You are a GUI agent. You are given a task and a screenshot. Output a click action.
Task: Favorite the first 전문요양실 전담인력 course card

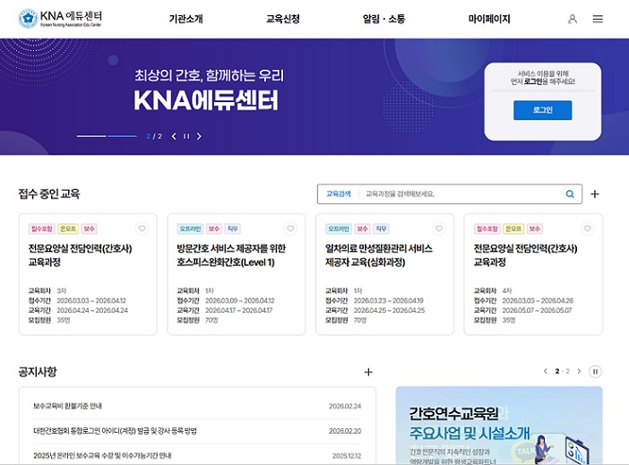pos(142,228)
